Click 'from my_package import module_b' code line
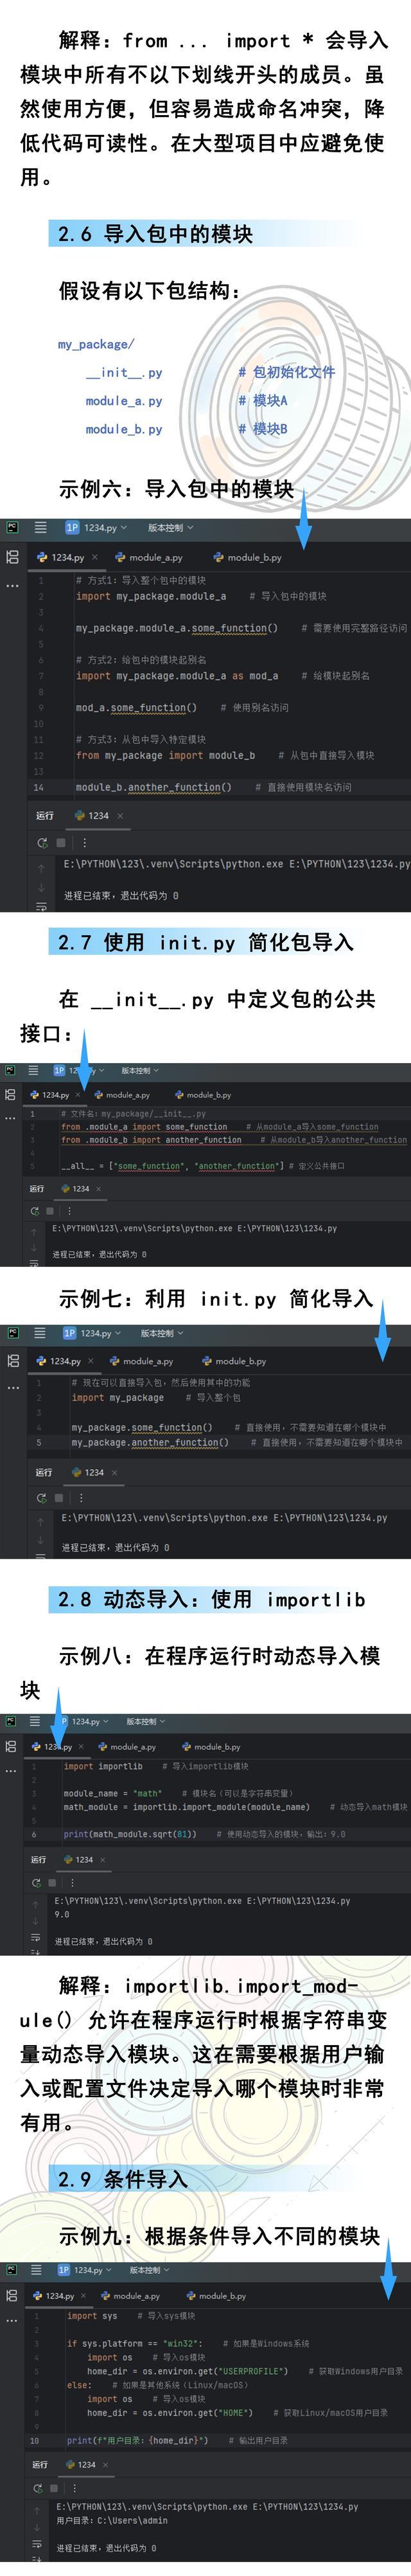Screen dimensions: 411x2576 pyautogui.click(x=165, y=755)
